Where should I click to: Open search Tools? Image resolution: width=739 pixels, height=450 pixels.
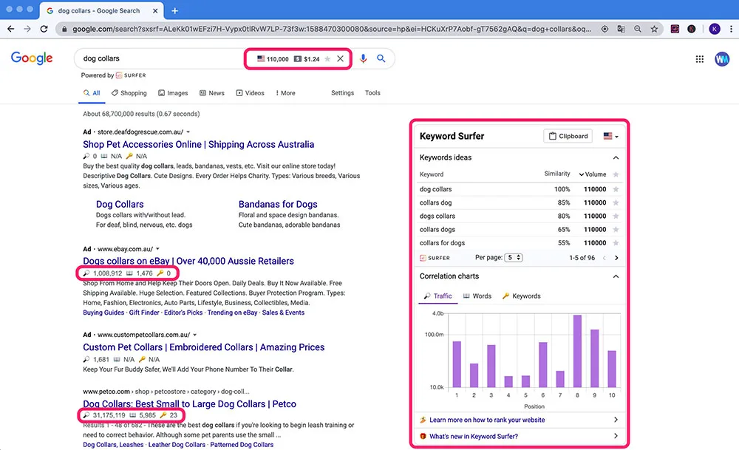(372, 93)
